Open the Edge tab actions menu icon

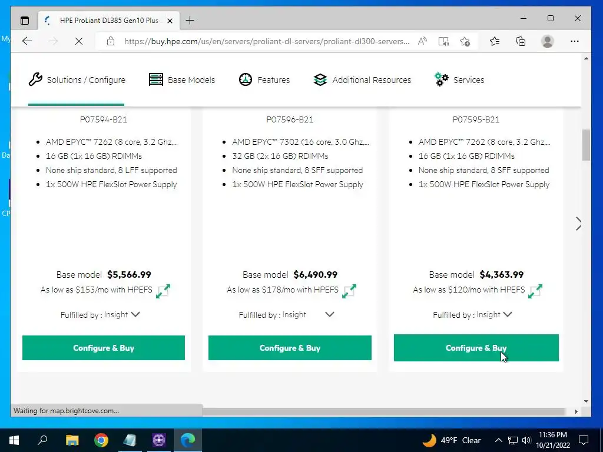click(25, 21)
